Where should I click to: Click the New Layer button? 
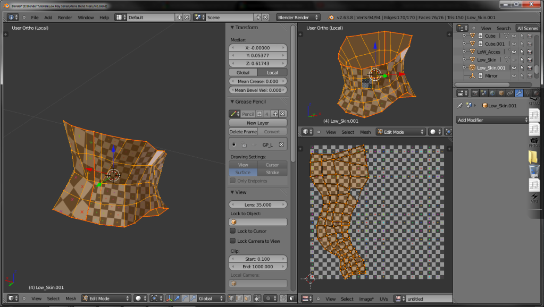tap(258, 123)
